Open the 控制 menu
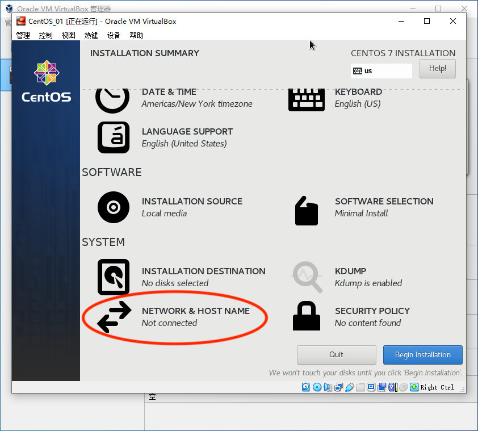478x431 pixels. click(x=46, y=35)
